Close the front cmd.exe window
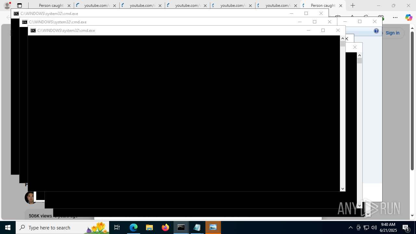The width and height of the screenshot is (416, 234). (338, 30)
